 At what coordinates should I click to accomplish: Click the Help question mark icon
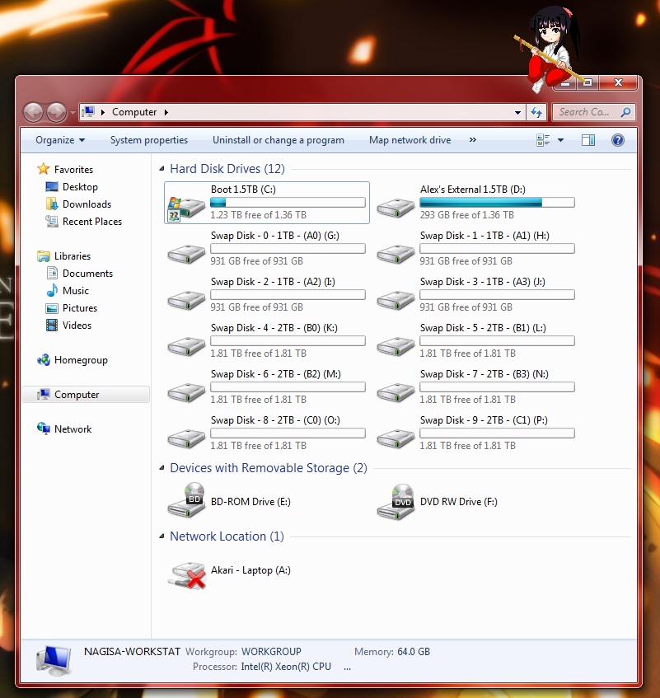pyautogui.click(x=618, y=140)
